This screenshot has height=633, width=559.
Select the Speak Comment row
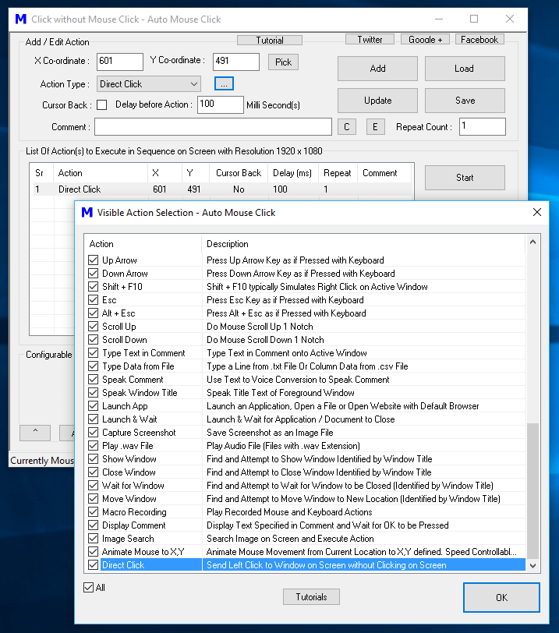pos(305,380)
